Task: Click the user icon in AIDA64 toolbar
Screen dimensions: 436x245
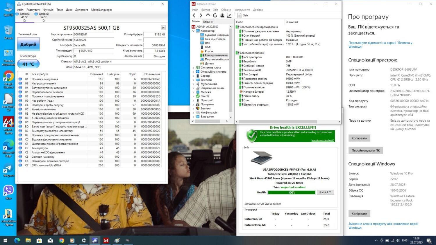Action: pyautogui.click(x=222, y=15)
